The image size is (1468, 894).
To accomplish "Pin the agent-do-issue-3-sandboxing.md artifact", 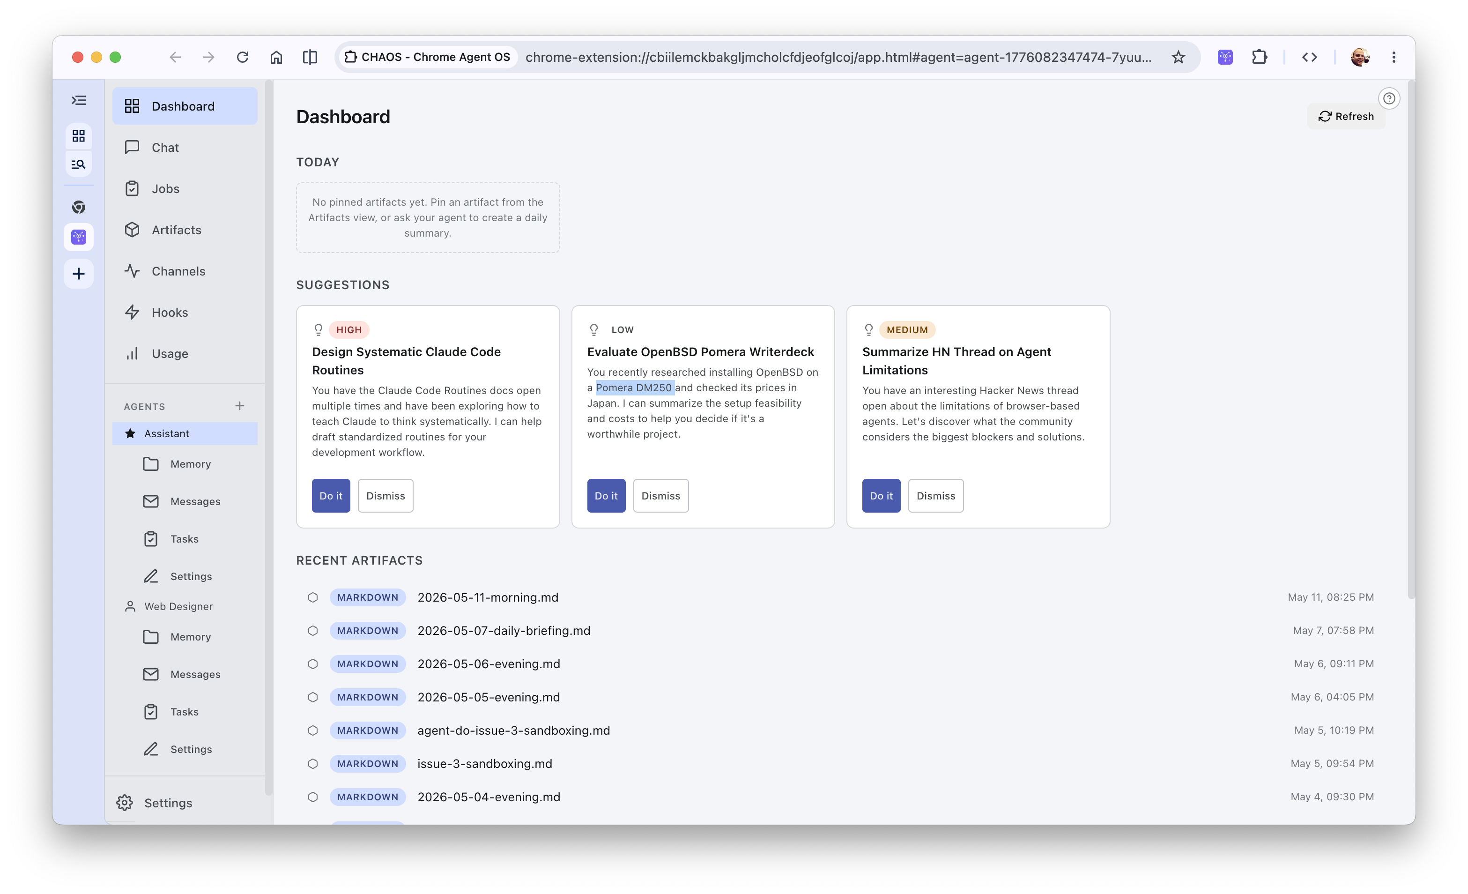I will tap(313, 730).
